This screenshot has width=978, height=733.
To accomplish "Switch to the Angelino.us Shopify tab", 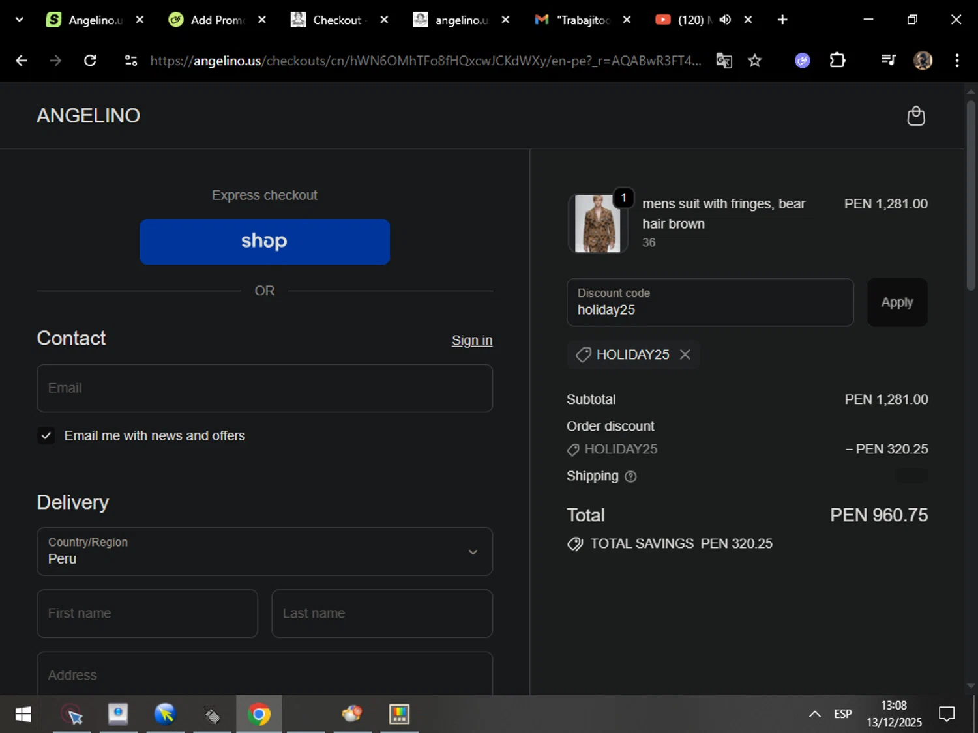I will click(83, 20).
